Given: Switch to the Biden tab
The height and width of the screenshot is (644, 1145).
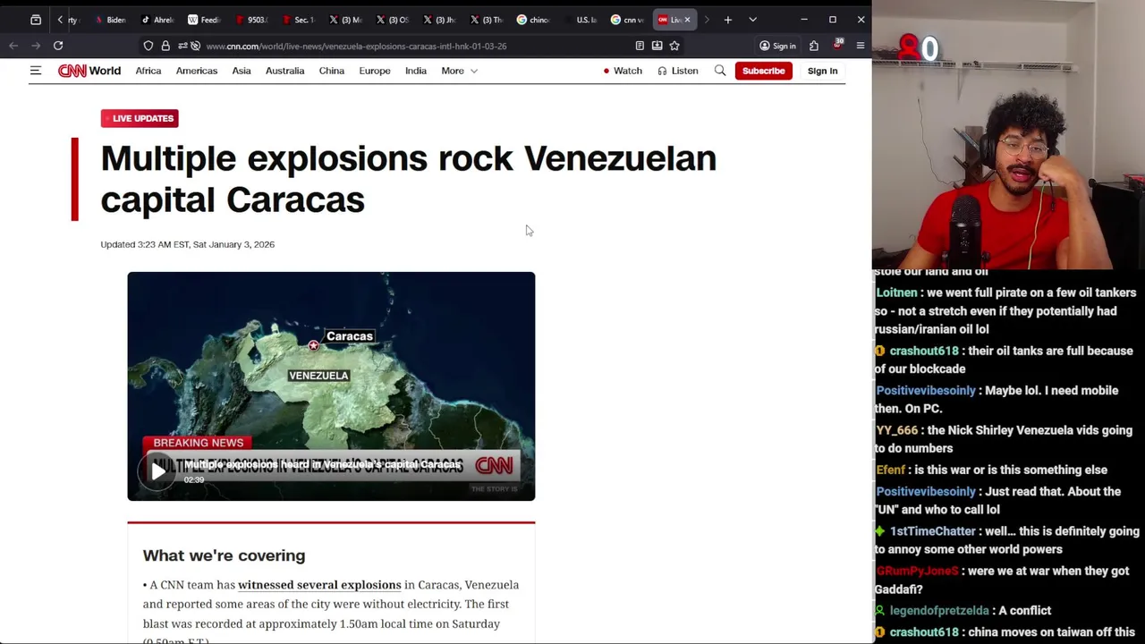Looking at the screenshot, I should [111, 20].
